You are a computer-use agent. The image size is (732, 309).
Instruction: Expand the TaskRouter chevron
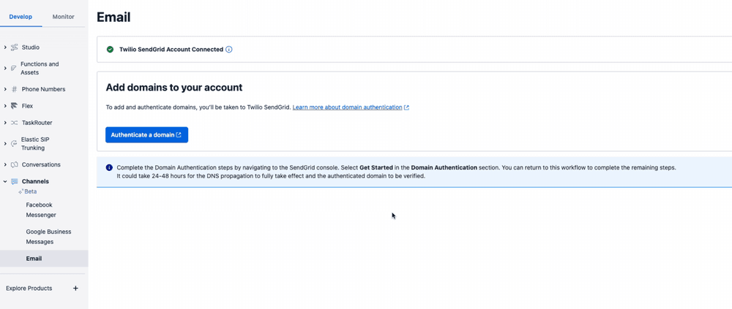(4, 123)
